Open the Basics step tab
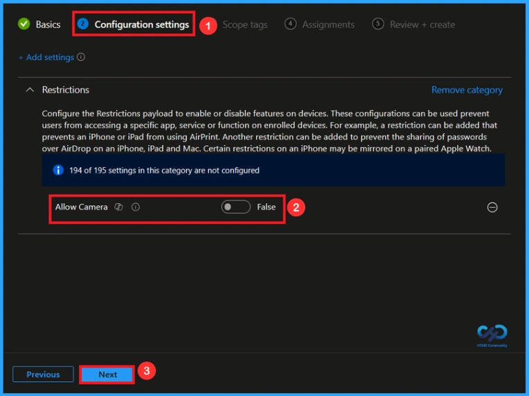Screen dimensions: 529x396 [x=39, y=24]
